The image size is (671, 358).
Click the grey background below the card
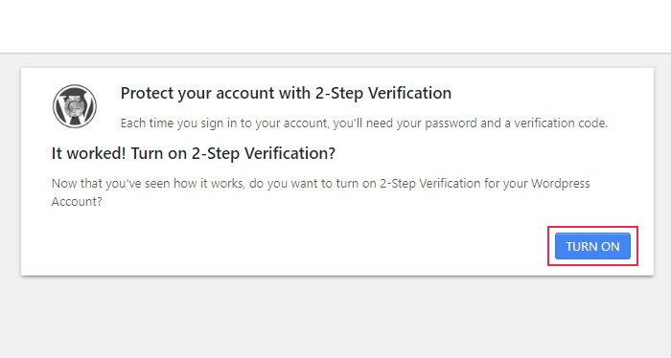tap(335, 318)
